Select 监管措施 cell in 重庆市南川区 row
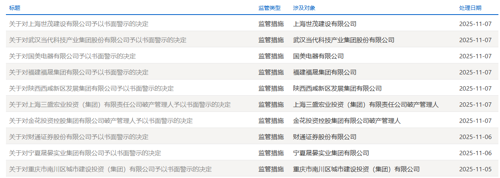Image resolution: width=500 pixels, height=178 pixels. click(x=271, y=169)
